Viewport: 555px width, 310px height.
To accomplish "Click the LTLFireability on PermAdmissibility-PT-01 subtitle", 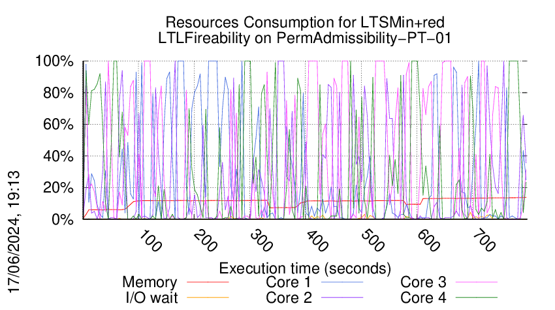I will 305,38.
